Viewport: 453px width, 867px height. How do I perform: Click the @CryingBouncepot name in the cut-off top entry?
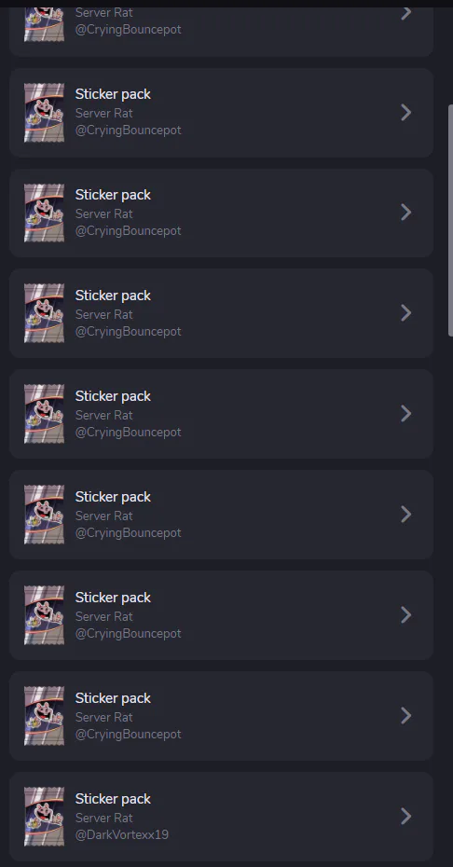129,29
